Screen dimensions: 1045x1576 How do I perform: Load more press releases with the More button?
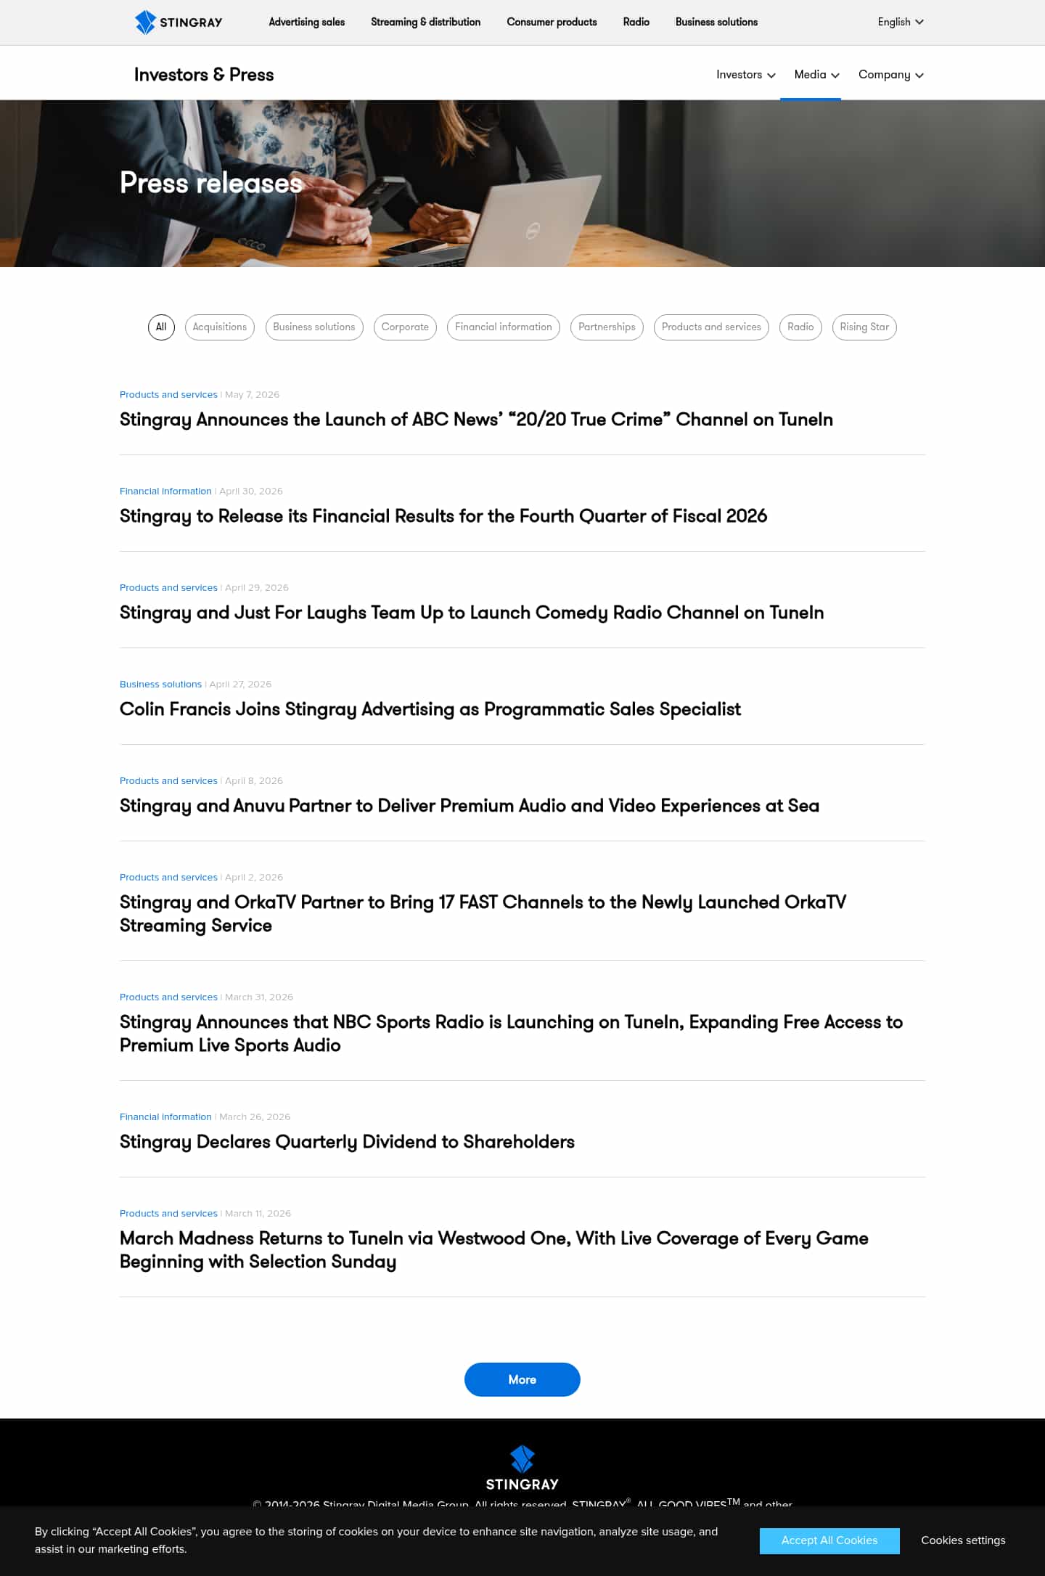(522, 1379)
